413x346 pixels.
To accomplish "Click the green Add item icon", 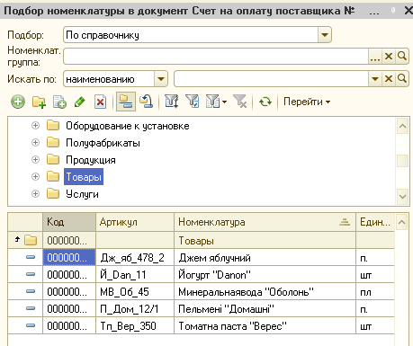I will tap(18, 102).
